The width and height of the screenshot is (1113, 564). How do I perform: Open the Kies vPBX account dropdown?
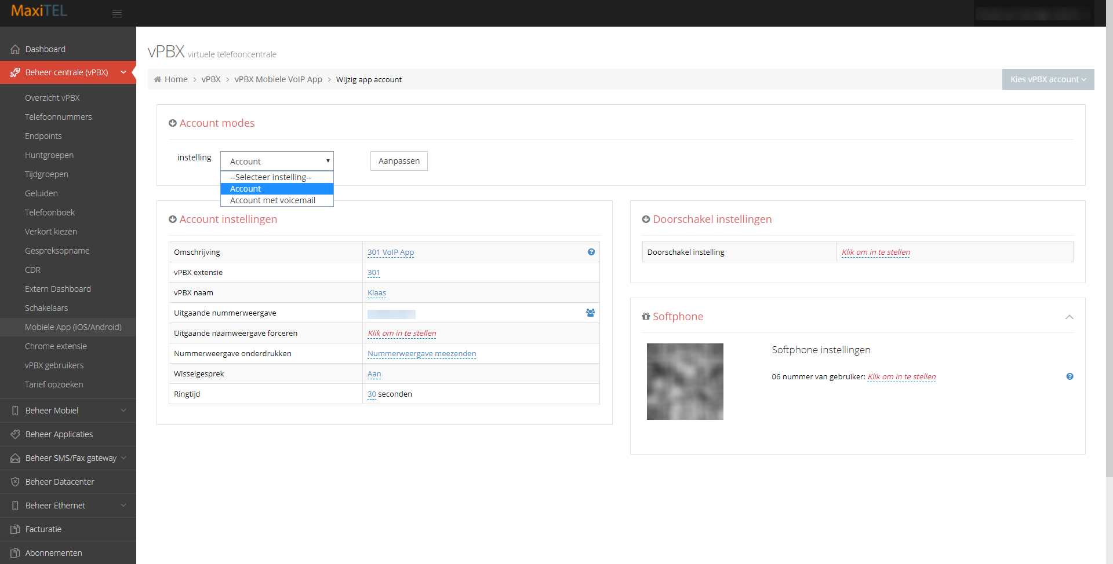(1047, 79)
